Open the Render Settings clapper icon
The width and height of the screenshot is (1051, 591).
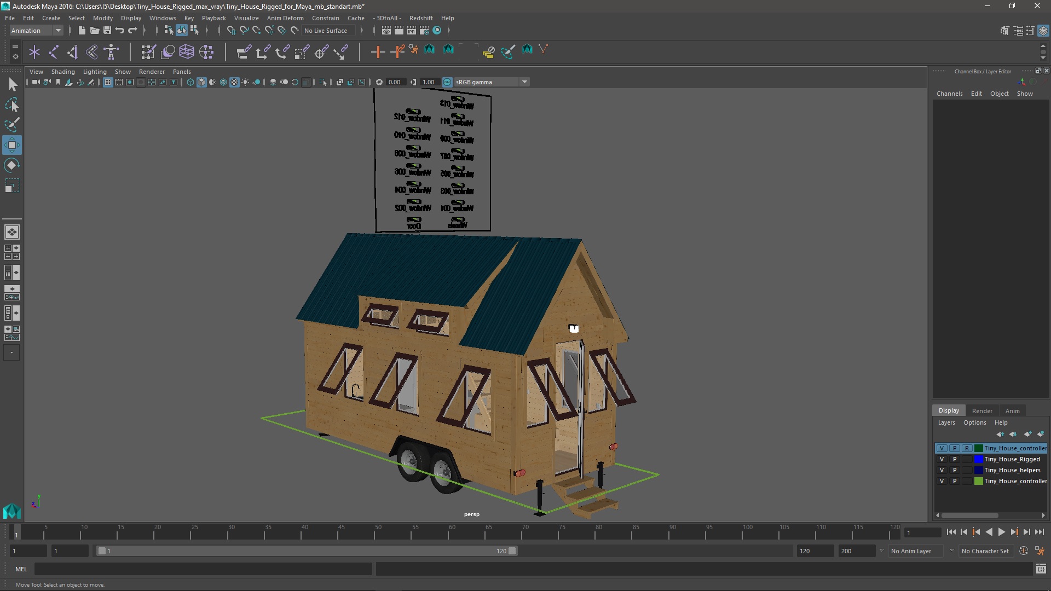424,31
